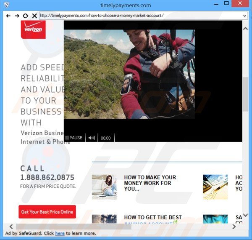252x240 pixels.
Task: Minimize the timelypayments.com window
Action: point(216,4)
